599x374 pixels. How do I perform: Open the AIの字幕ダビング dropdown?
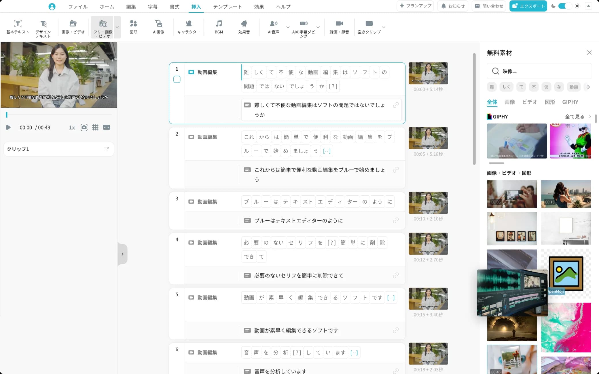(318, 27)
